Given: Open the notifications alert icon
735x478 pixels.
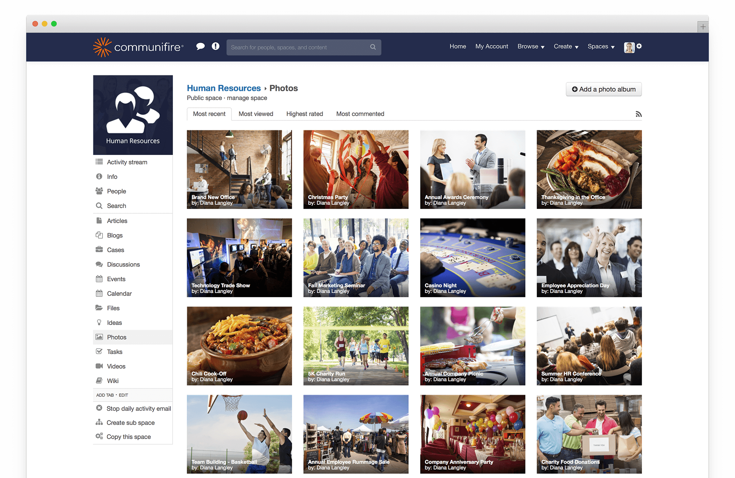Looking at the screenshot, I should pos(215,46).
